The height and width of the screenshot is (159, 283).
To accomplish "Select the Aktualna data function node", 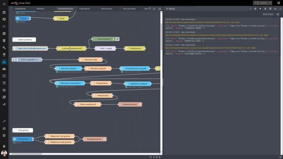I will (91, 60).
